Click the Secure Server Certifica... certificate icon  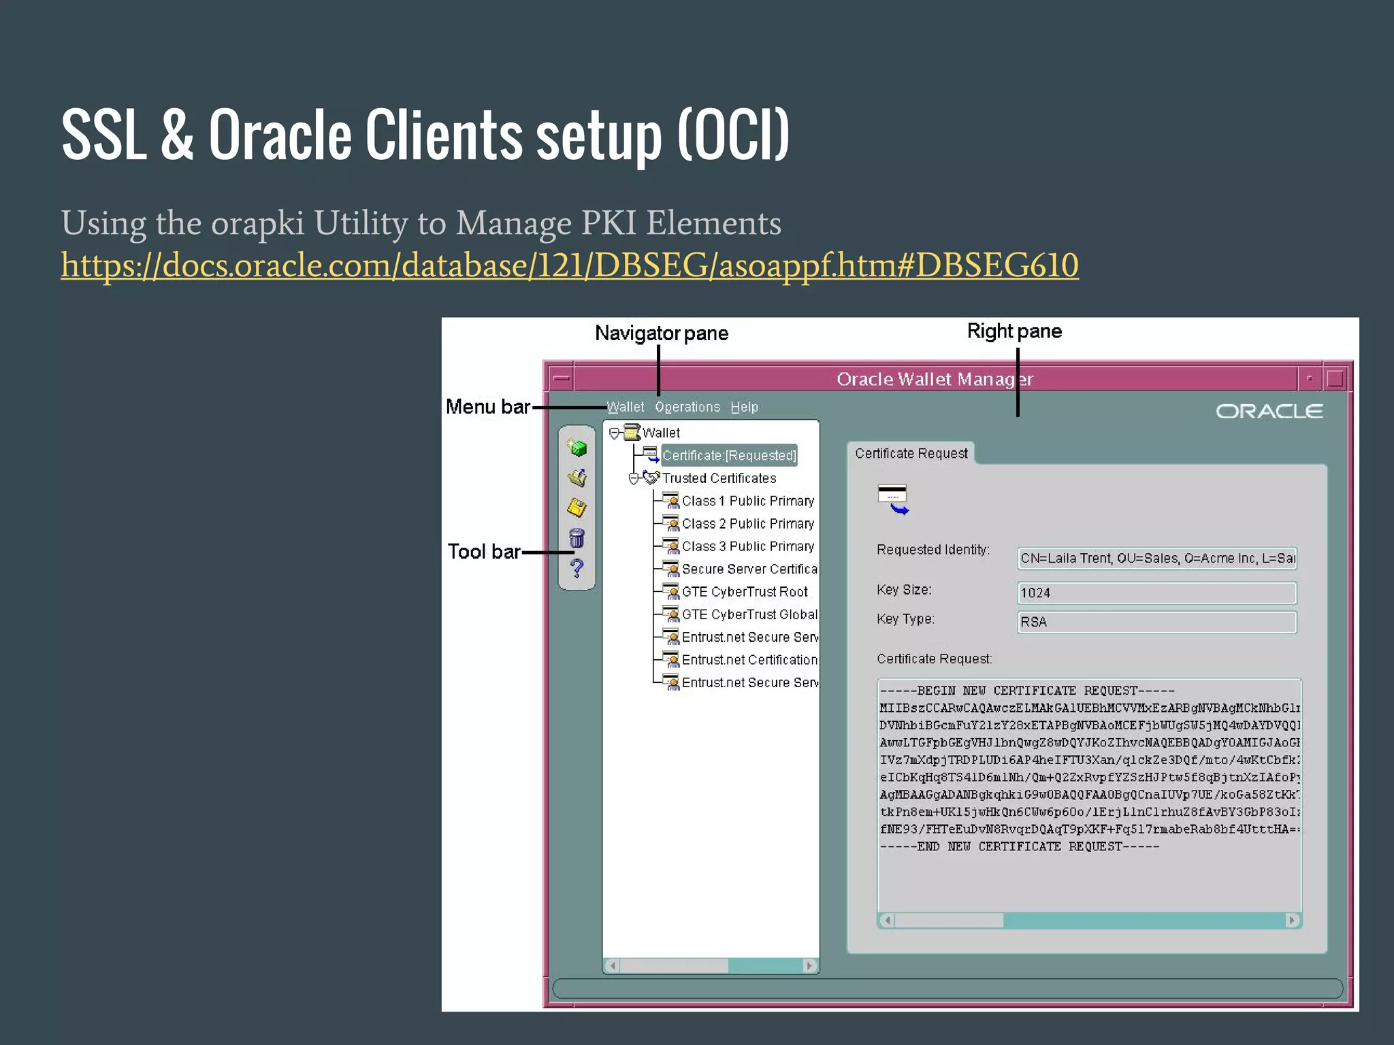pyautogui.click(x=671, y=569)
